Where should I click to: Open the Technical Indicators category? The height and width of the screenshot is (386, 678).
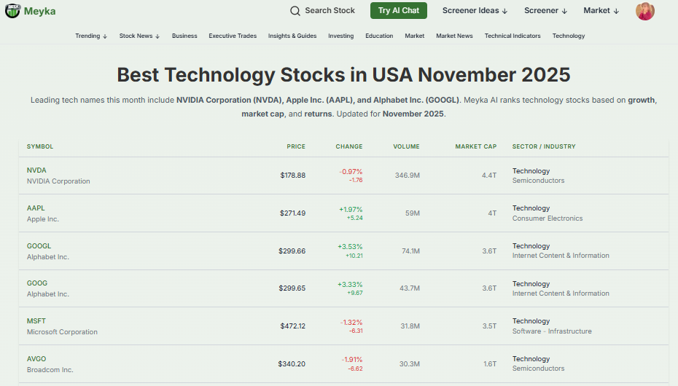point(513,36)
